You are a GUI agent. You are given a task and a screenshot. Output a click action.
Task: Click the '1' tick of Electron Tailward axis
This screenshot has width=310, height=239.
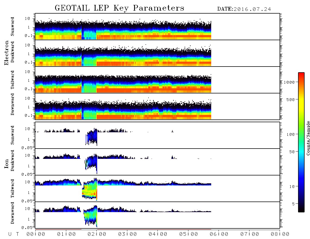point(29,80)
